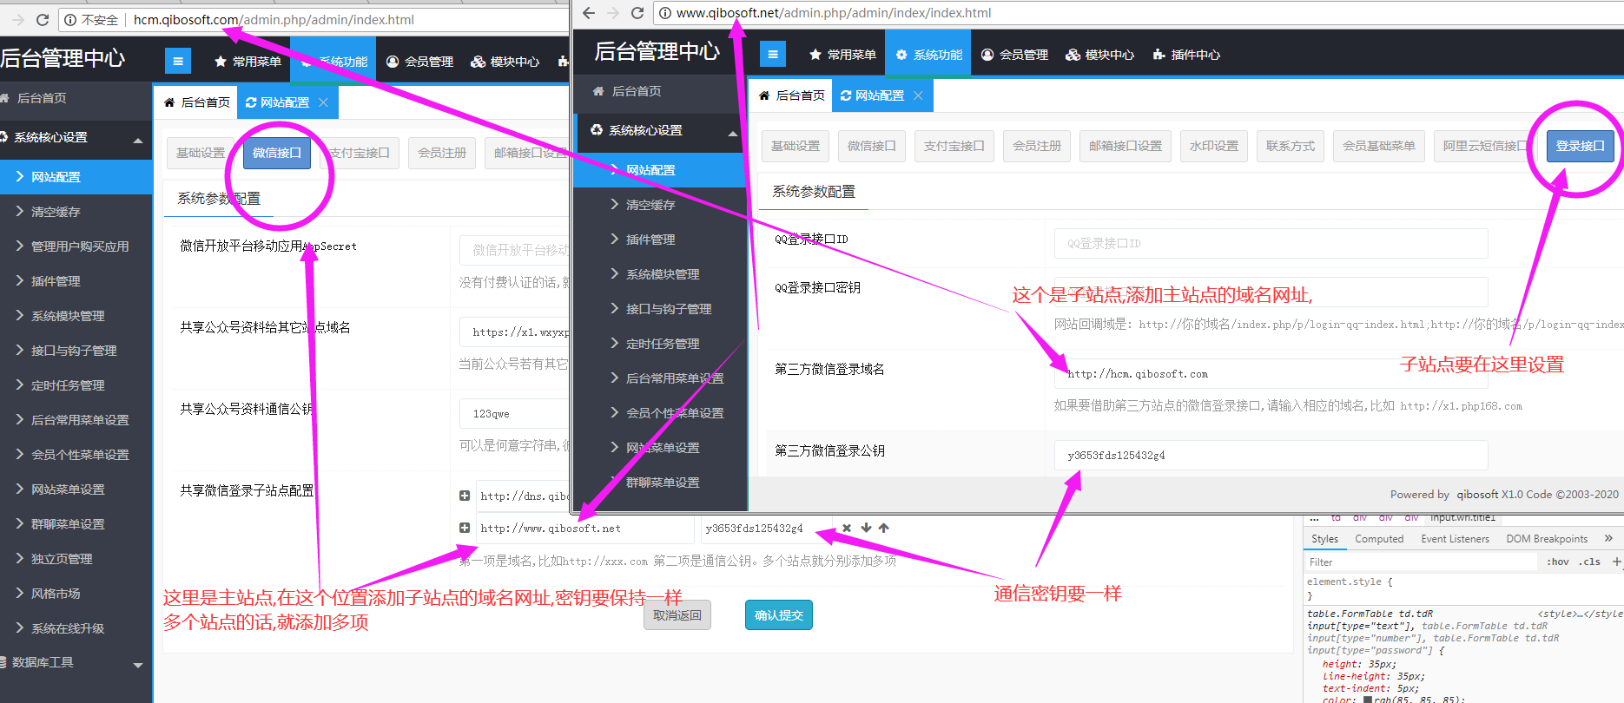
Task: Open the 登录接口 tab
Action: [x=1580, y=146]
